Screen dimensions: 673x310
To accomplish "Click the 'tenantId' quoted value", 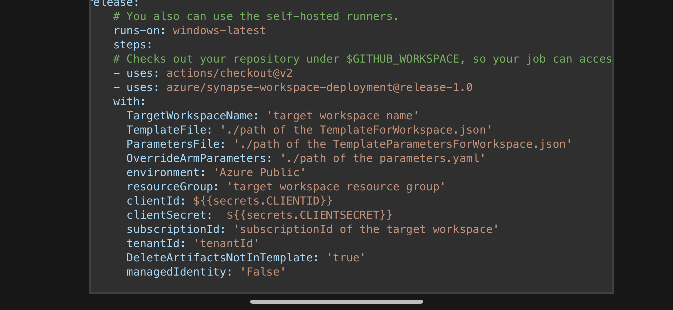I will (226, 243).
